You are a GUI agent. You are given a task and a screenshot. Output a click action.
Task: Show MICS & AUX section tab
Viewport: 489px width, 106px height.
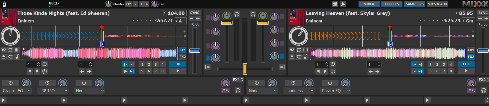[437, 4]
